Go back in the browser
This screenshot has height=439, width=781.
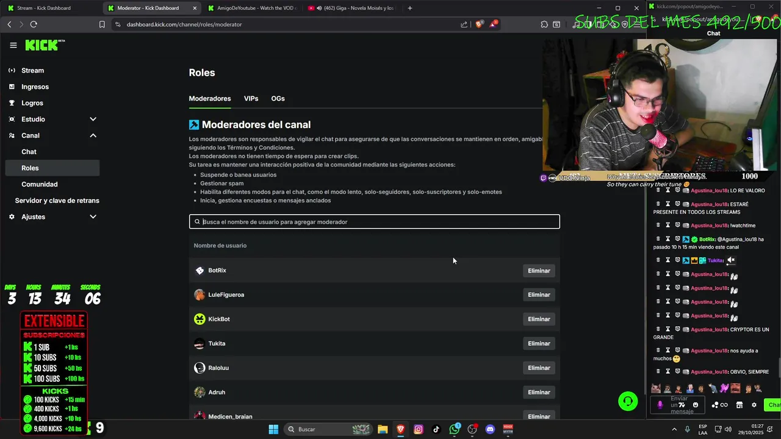[x=9, y=24]
